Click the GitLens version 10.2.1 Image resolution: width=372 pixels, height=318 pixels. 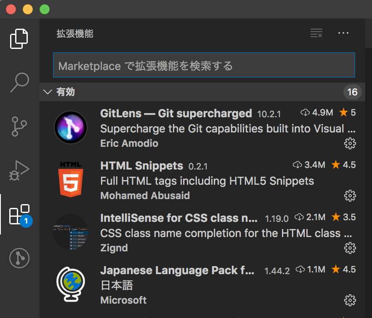point(269,114)
